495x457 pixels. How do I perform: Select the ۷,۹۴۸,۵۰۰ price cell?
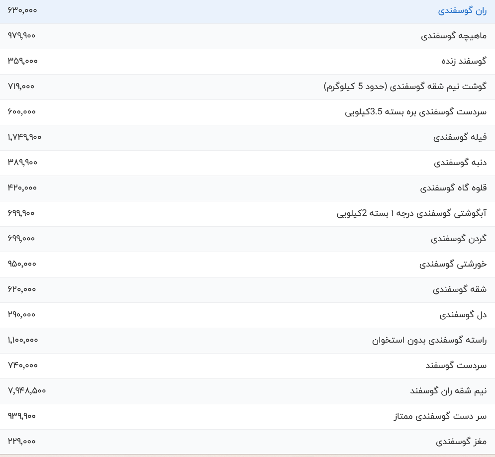click(x=27, y=391)
